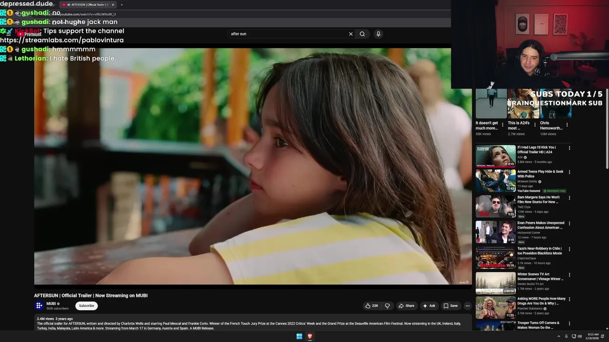
Task: Click 'Psyched Substance' channel name
Action: pos(530,309)
